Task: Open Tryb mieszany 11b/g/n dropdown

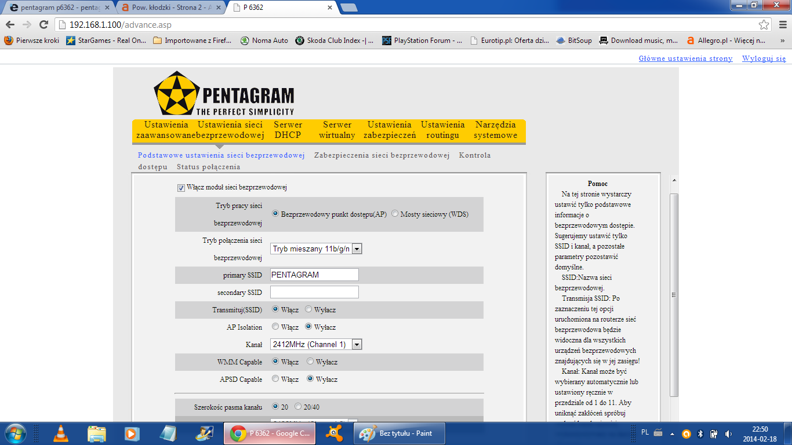Action: pyautogui.click(x=316, y=249)
